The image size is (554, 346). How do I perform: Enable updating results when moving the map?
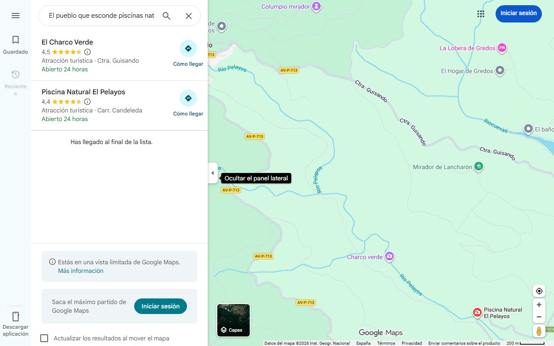tap(44, 338)
